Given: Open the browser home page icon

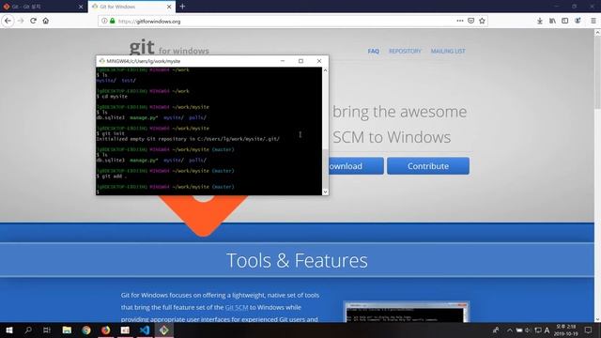Looking at the screenshot, I should (46, 21).
